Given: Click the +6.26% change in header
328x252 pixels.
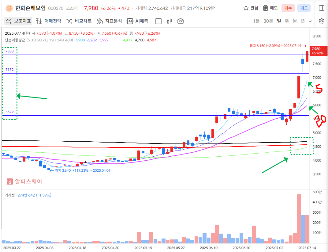Looking at the screenshot, I should click(x=108, y=8).
